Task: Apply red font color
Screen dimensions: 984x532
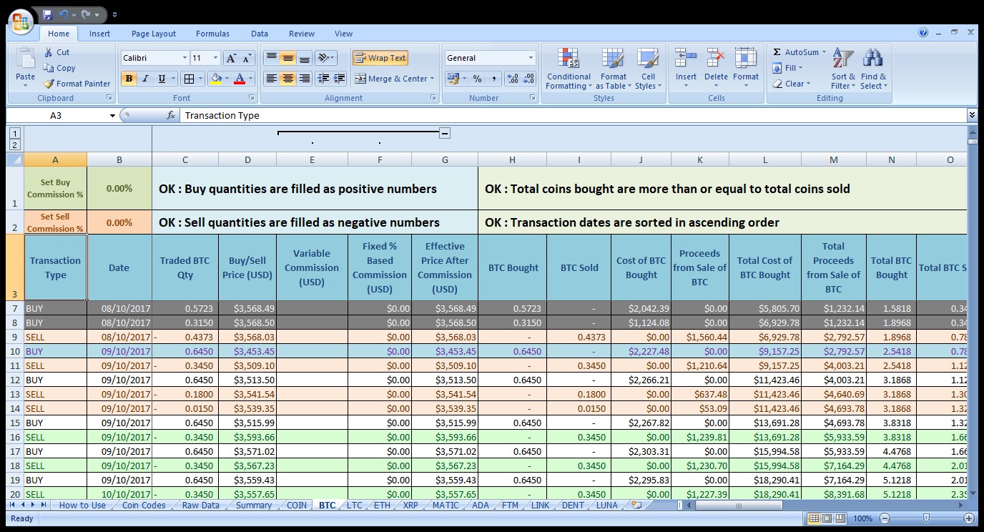Action: 240,79
